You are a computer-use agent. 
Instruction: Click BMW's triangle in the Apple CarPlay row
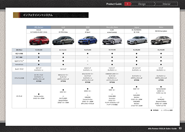(87, 61)
